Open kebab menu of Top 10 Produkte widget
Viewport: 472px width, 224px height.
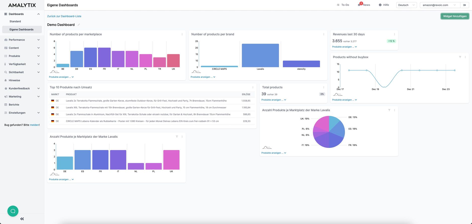pos(253,87)
